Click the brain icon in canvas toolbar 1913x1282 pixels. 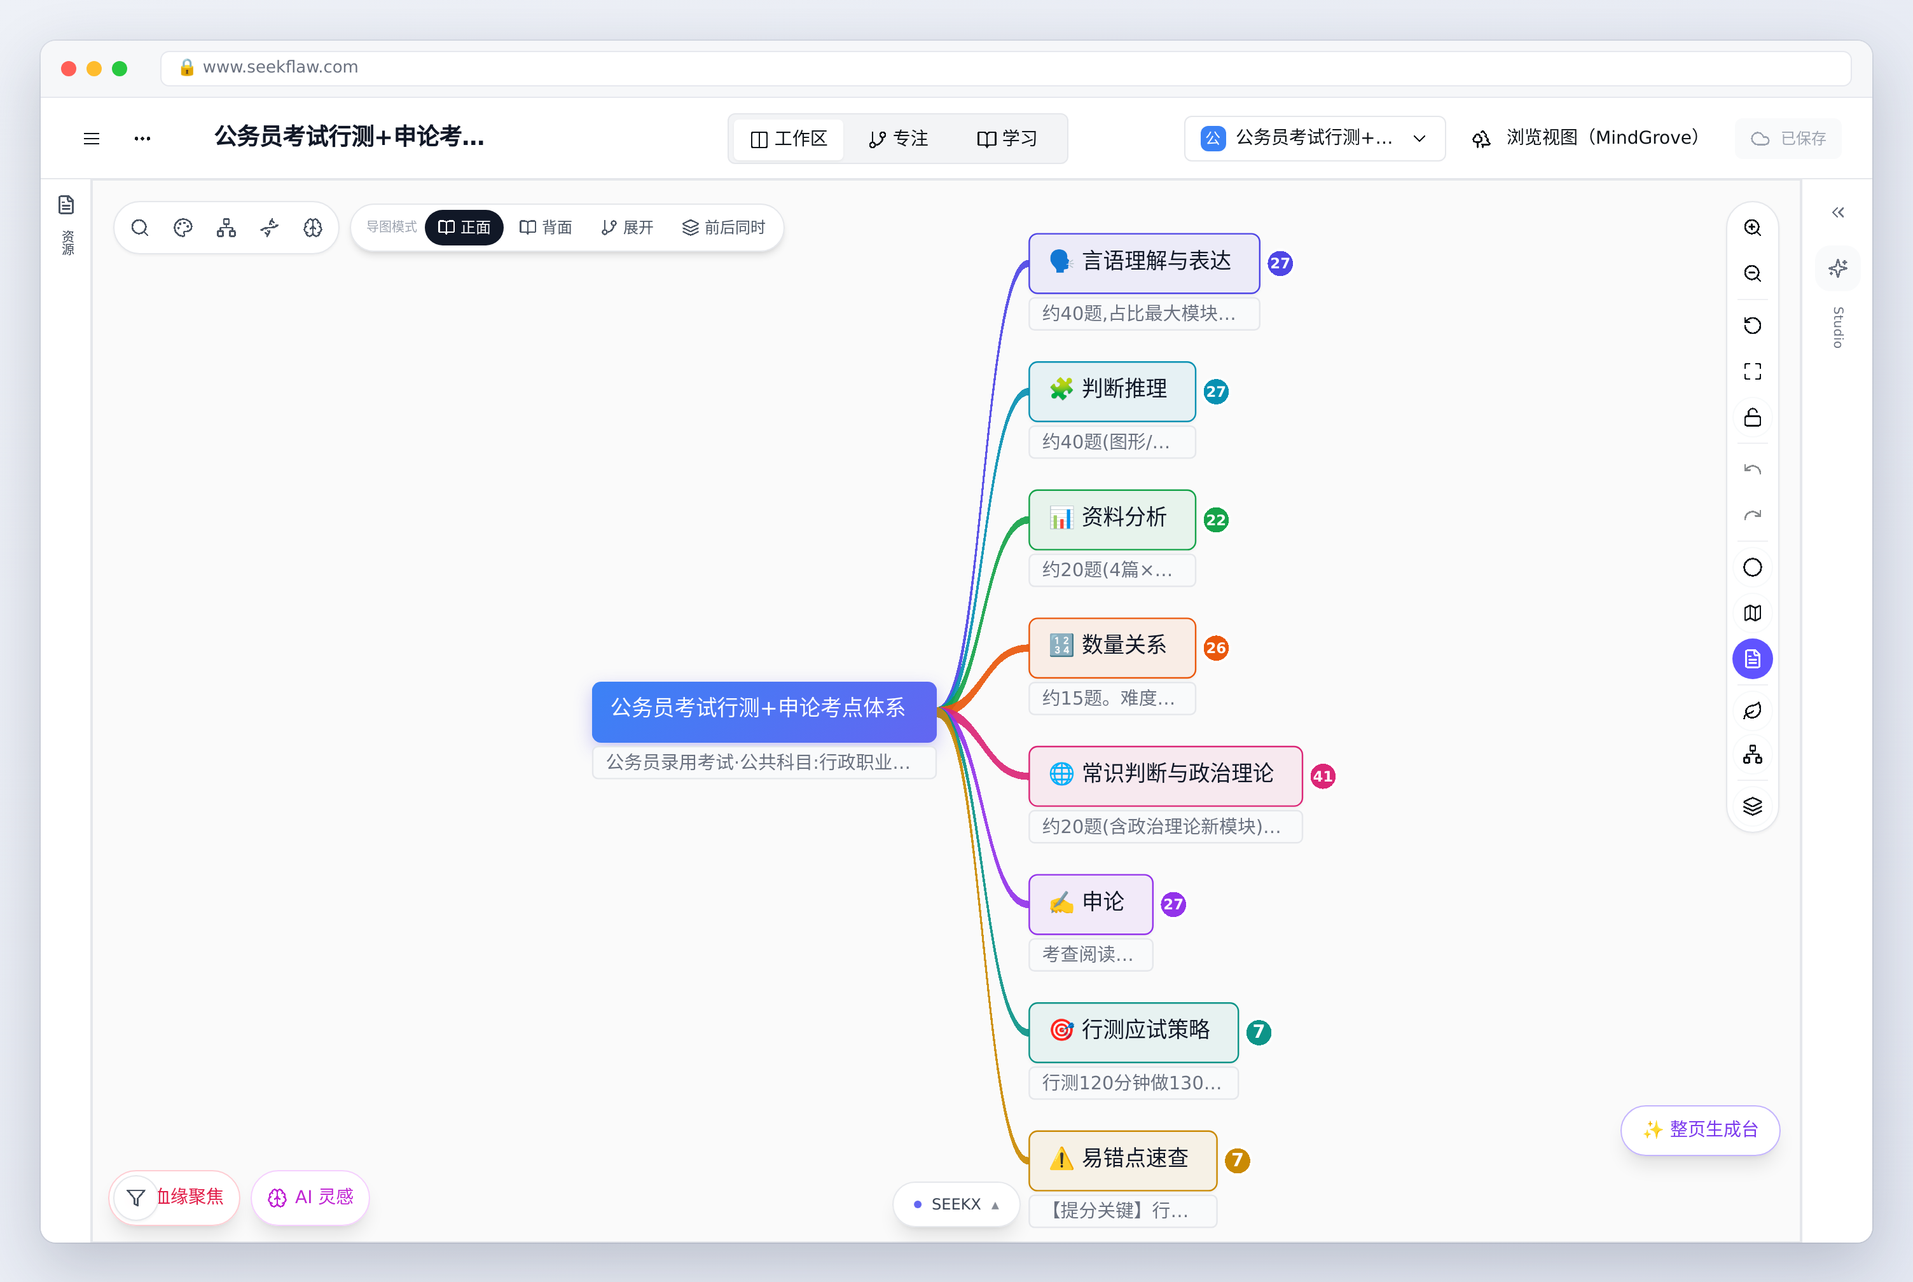[x=313, y=227]
